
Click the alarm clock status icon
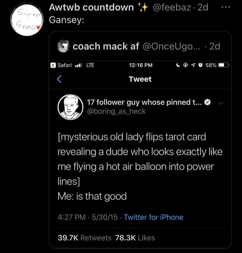[x=200, y=65]
